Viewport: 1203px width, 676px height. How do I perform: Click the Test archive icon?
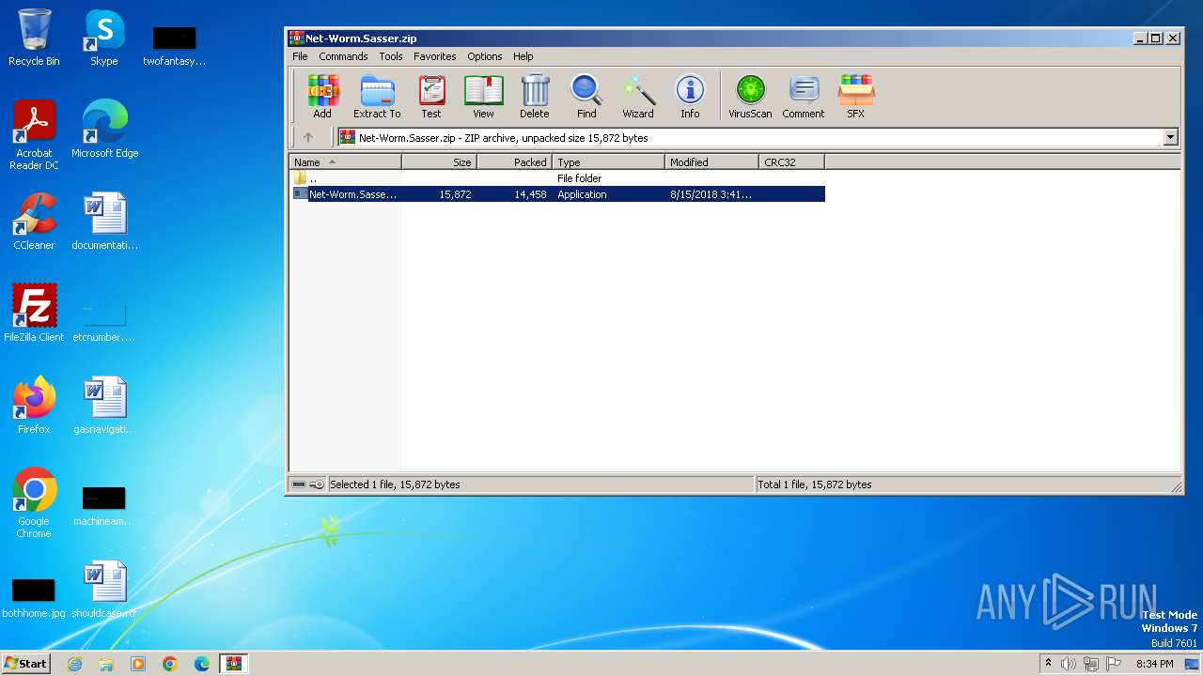tap(431, 97)
